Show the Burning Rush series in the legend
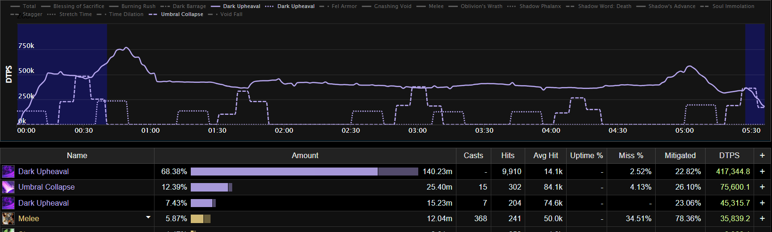The image size is (772, 232). (x=132, y=6)
